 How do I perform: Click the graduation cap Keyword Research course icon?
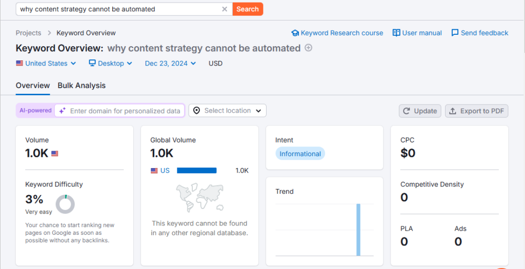(x=295, y=33)
